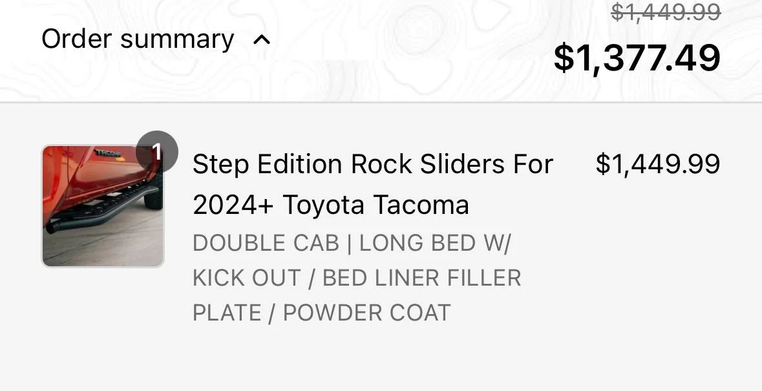
Task: Click the KICK OUT / BED LINER FILLER line
Action: [357, 278]
